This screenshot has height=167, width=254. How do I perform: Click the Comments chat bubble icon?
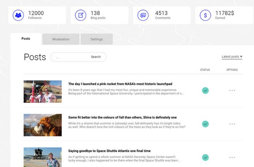click(x=143, y=15)
